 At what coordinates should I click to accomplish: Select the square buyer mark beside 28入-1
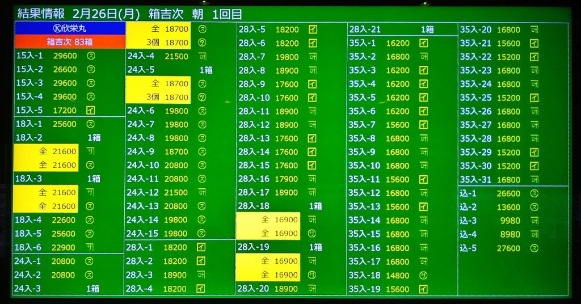(x=201, y=247)
